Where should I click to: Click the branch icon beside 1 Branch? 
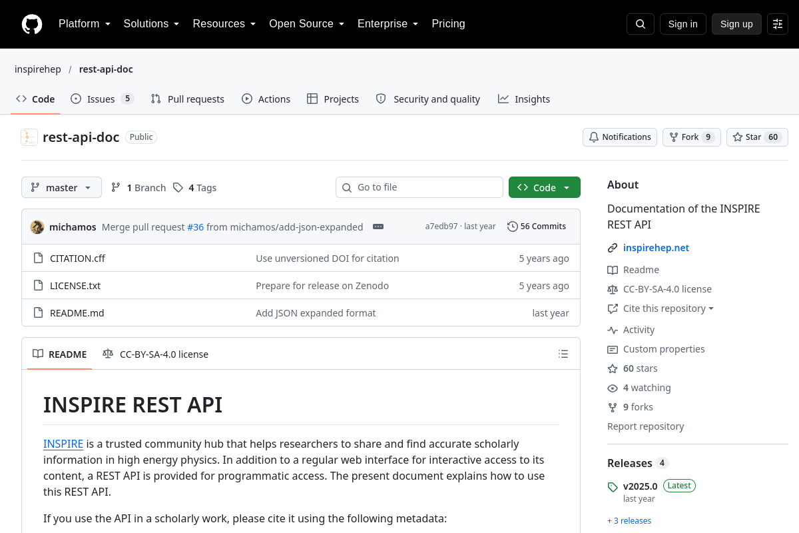116,188
